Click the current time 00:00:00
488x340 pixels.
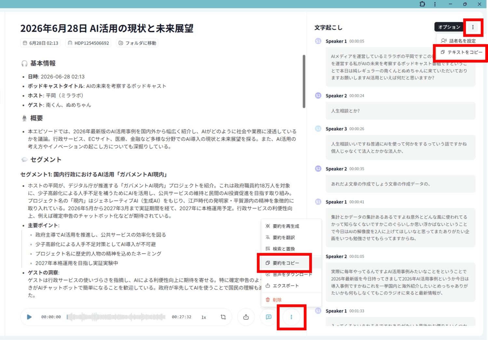pyautogui.click(x=51, y=317)
